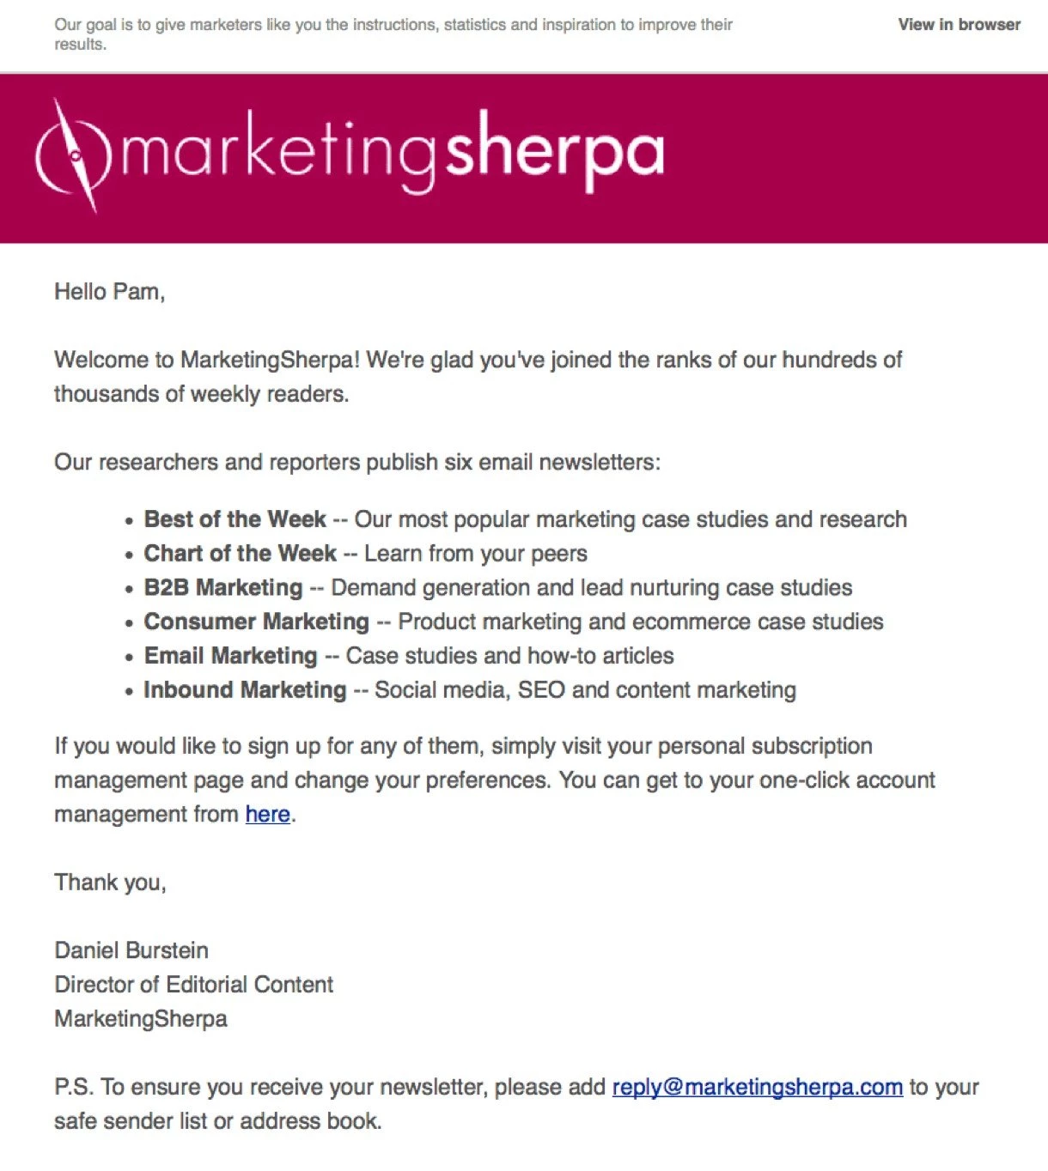
Task: Click the 'Thank you,' closing line
Action: click(x=110, y=883)
